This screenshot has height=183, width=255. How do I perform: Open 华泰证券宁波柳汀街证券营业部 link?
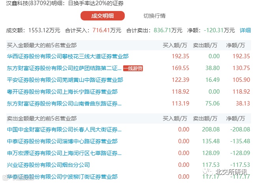[62, 177]
